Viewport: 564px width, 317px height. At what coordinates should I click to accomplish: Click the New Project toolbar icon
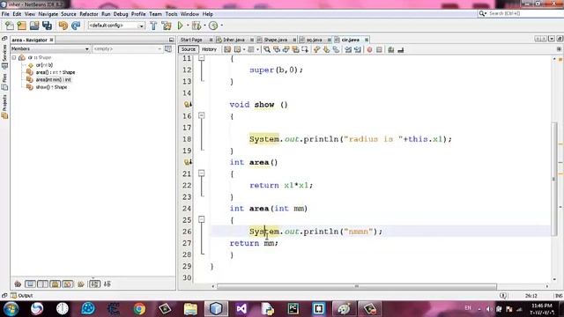[22, 26]
